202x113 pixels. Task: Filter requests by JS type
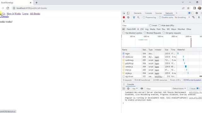tap(138, 29)
